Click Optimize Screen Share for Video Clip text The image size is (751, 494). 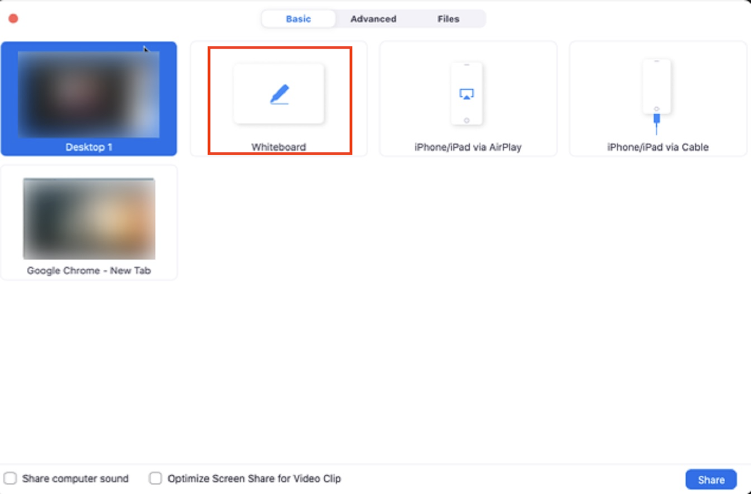254,479
